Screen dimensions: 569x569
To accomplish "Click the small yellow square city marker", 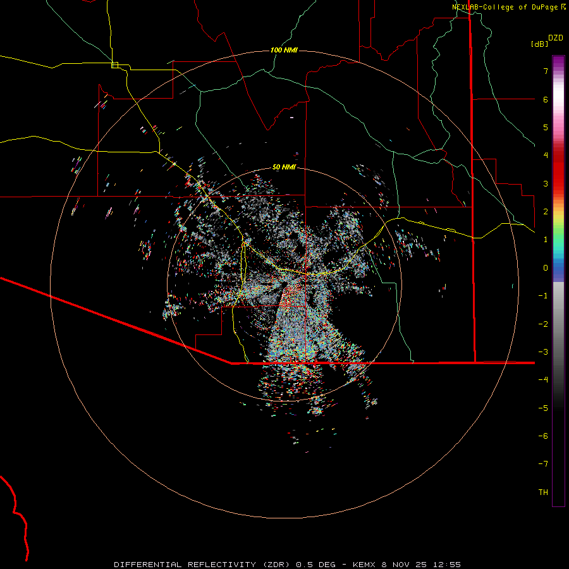I will [114, 65].
